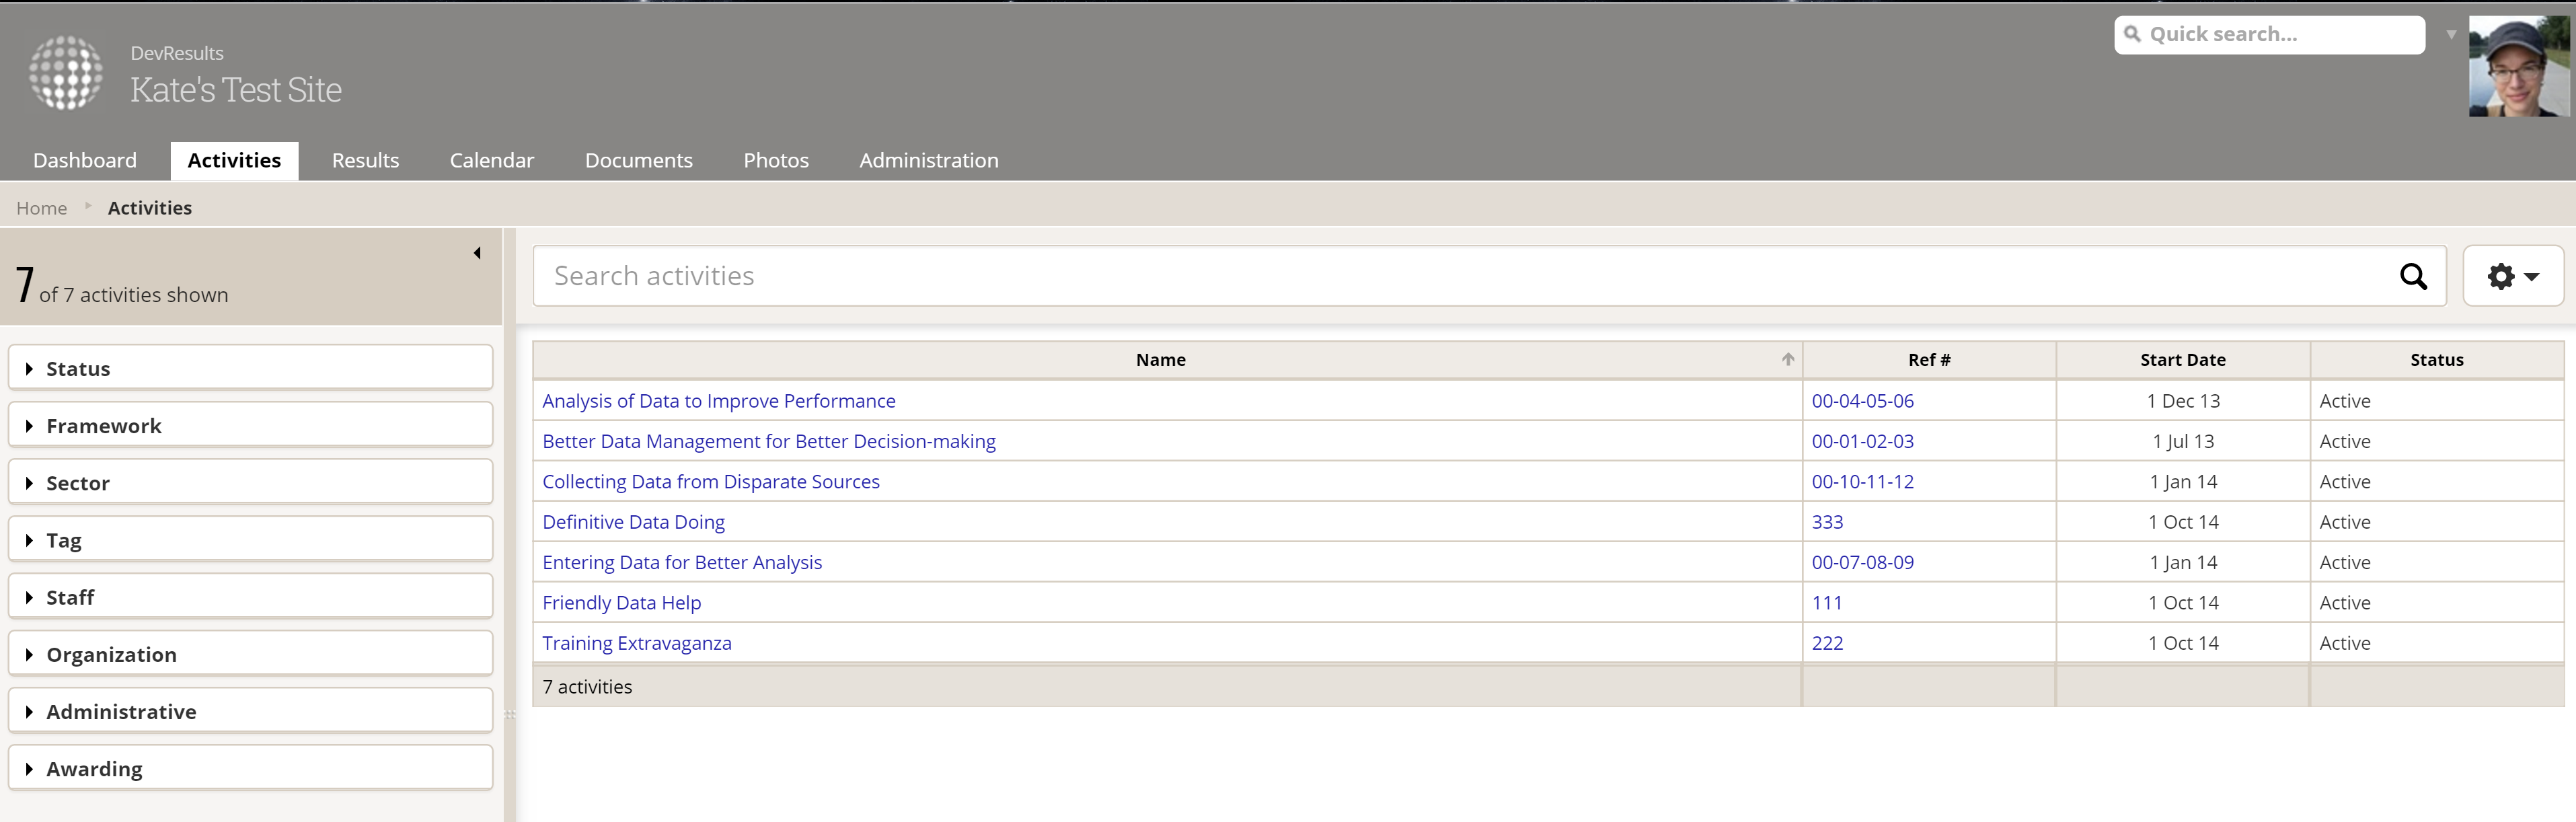The image size is (2576, 822).
Task: Open the Friendly Data Help activity
Action: click(622, 602)
